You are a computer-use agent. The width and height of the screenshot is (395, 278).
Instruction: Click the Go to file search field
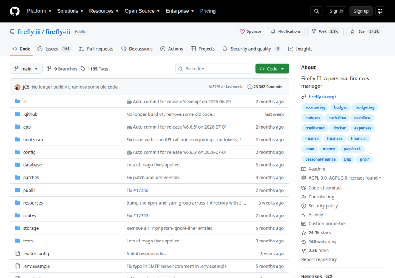pyautogui.click(x=214, y=69)
